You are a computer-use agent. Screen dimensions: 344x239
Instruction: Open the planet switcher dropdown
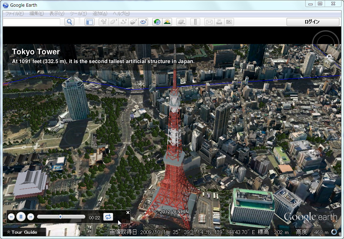click(x=181, y=22)
